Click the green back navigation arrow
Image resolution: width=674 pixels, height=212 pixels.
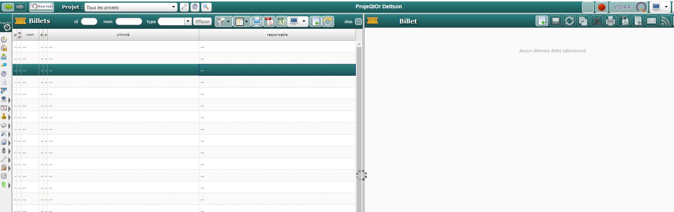coord(8,7)
